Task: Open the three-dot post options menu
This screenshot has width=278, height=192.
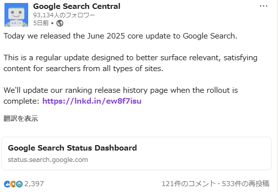Action: coord(264,6)
